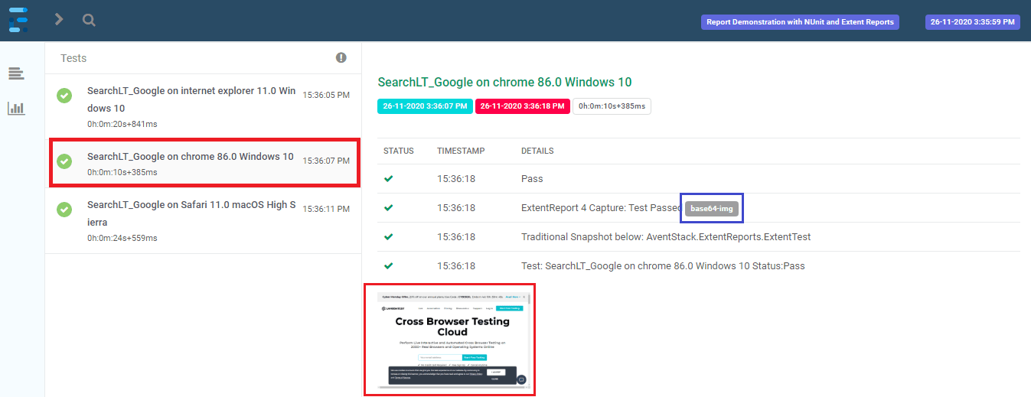Click the duration 0h:0m:20s+841ms under the internet explorer test
The image size is (1031, 397).
pyautogui.click(x=122, y=124)
